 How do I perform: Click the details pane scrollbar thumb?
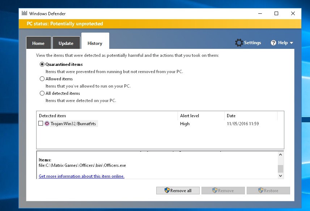point(280,169)
